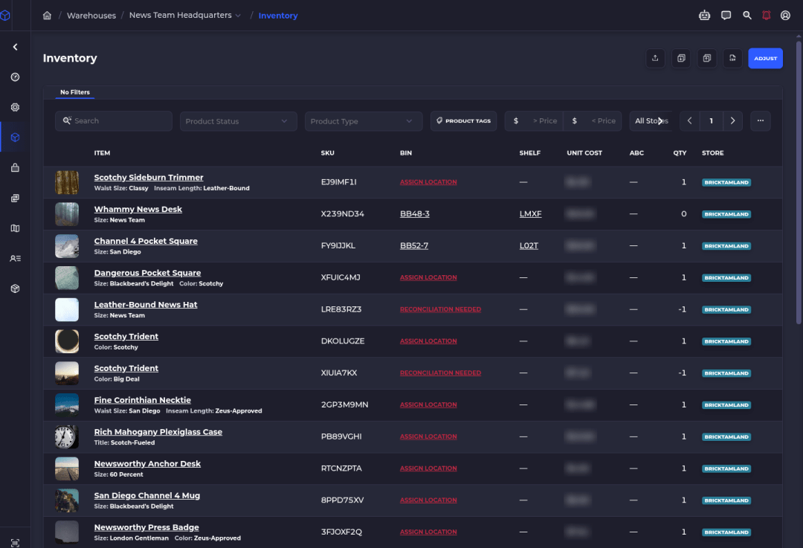Click the export upload icon button
This screenshot has height=548, width=803.
point(655,59)
